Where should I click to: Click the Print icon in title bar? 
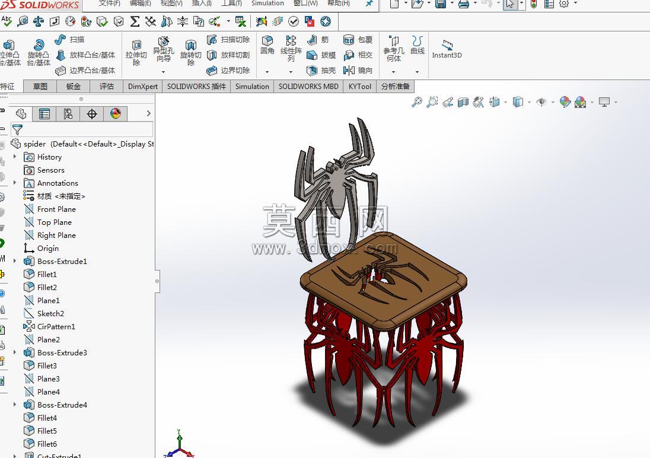[464, 4]
